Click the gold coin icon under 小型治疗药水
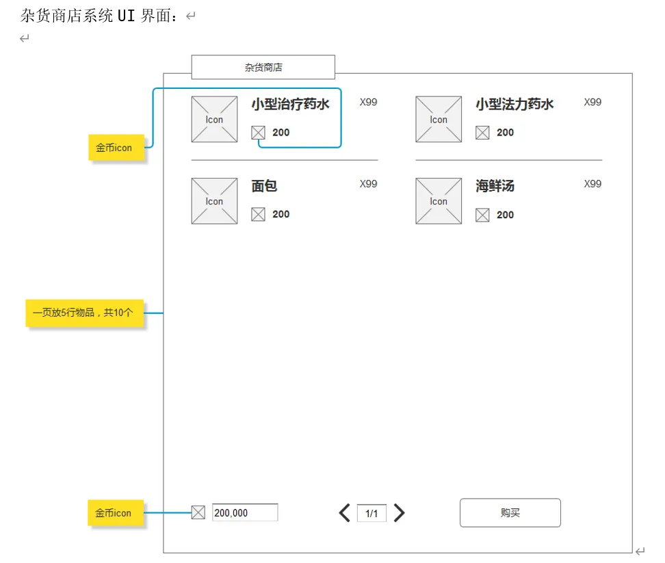This screenshot has width=665, height=563. pos(258,133)
